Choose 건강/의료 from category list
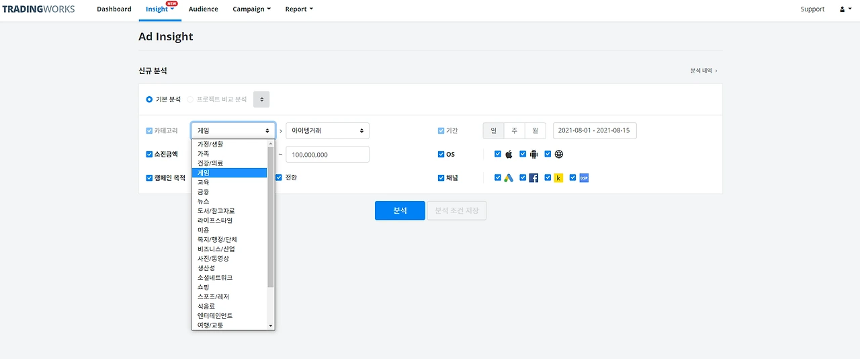This screenshot has height=359, width=860. (x=230, y=163)
